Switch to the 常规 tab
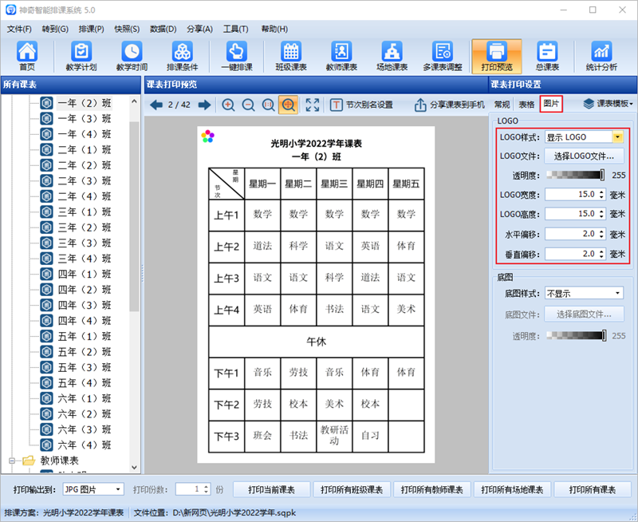Screen dimensions: 638x522 click(x=502, y=105)
